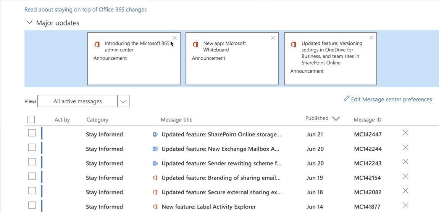Click Office icon on Microsoft 365 admin center card
The height and width of the screenshot is (213, 439).
pyautogui.click(x=97, y=45)
